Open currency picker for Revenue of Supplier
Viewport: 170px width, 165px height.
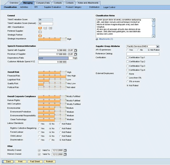pyautogui.click(x=76, y=54)
